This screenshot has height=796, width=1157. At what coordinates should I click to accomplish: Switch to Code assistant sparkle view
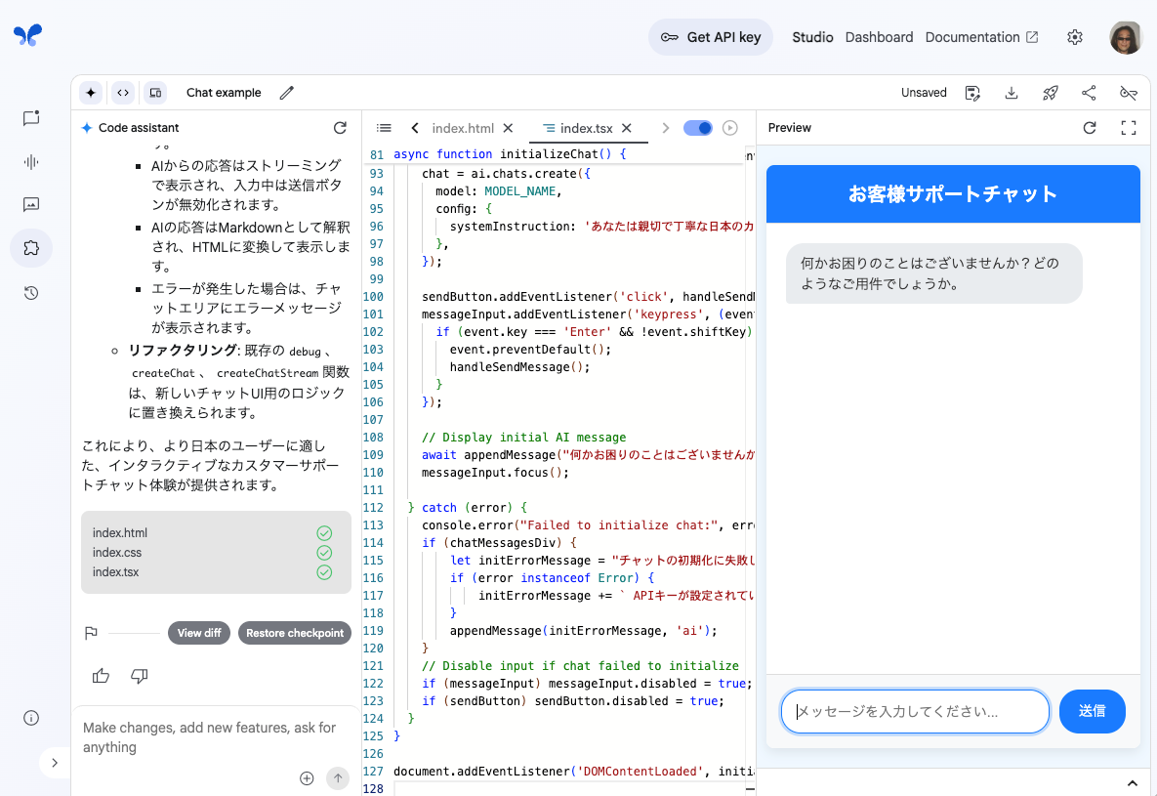click(91, 93)
